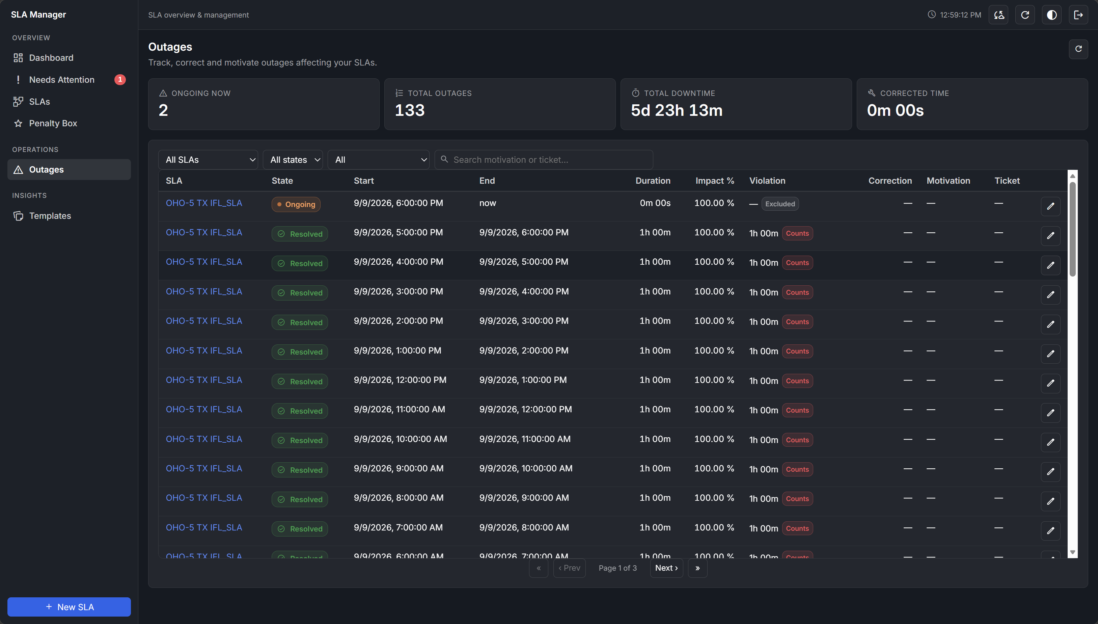Toggle the dark/light theme contrast icon
The width and height of the screenshot is (1098, 624).
[1052, 15]
